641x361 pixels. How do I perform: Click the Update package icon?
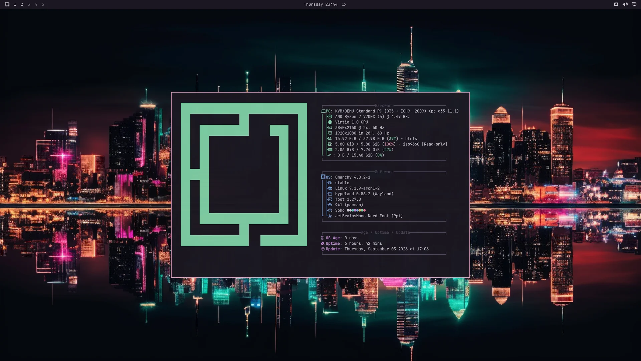323,249
